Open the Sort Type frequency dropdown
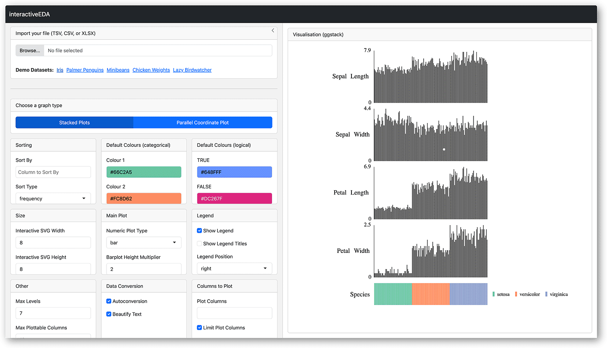Viewport: 607px width, 348px height. [53, 199]
